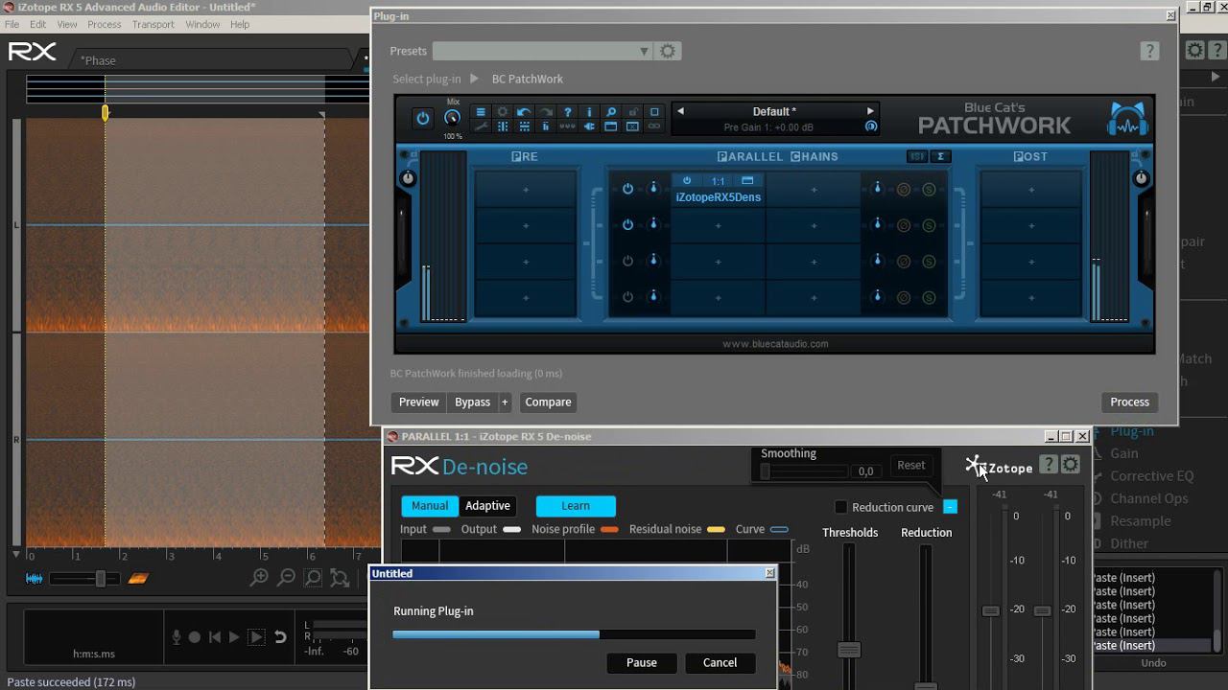Open the Process menu
The width and height of the screenshot is (1228, 690).
104,24
